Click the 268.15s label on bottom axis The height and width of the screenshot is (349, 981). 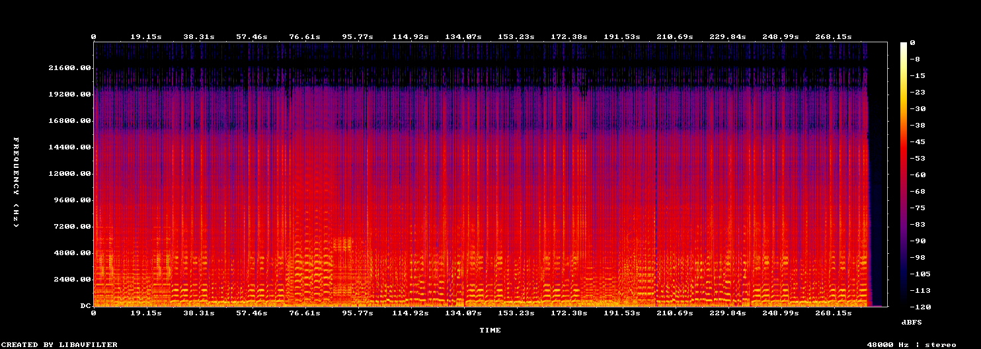coord(833,313)
